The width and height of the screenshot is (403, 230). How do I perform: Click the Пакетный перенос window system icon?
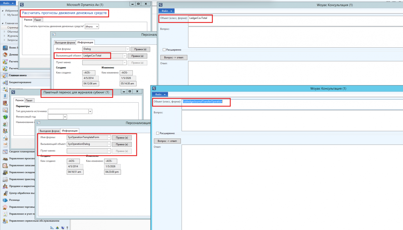(13, 92)
